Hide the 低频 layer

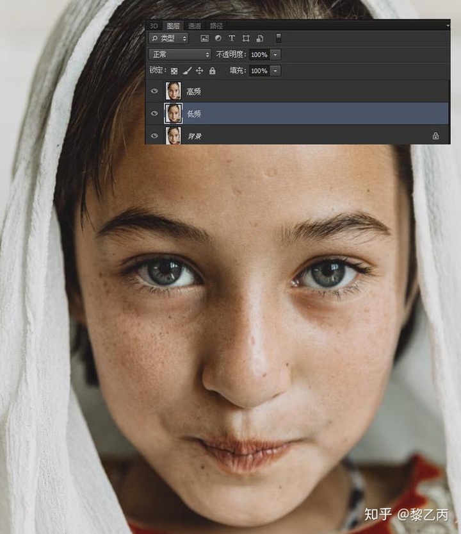tap(154, 113)
